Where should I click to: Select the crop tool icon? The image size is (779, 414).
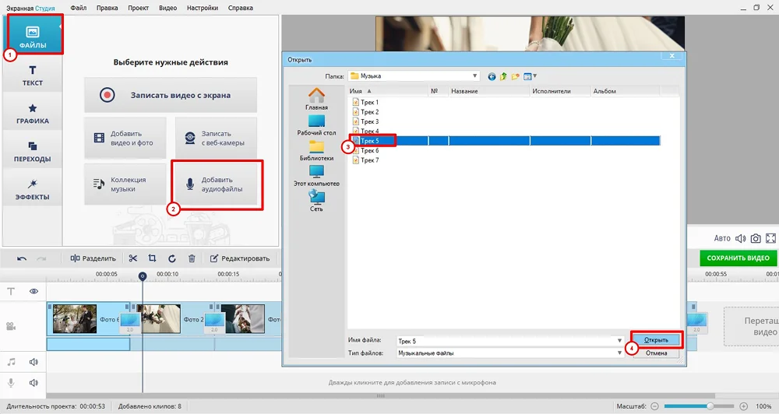tap(153, 258)
